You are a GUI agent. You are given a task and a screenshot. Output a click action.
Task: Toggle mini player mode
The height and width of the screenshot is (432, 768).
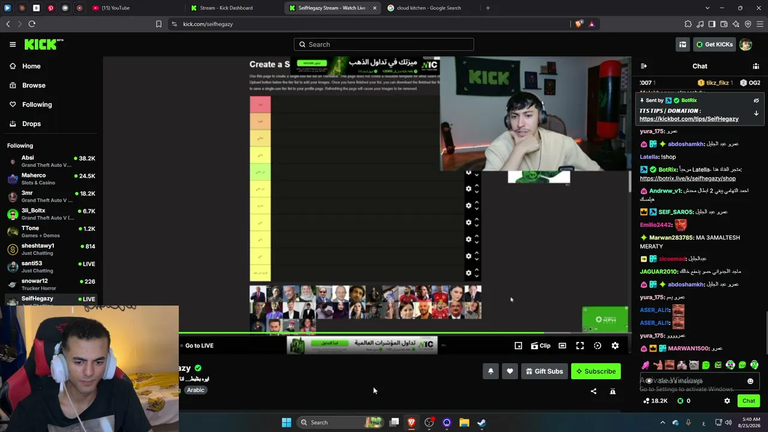pos(518,346)
